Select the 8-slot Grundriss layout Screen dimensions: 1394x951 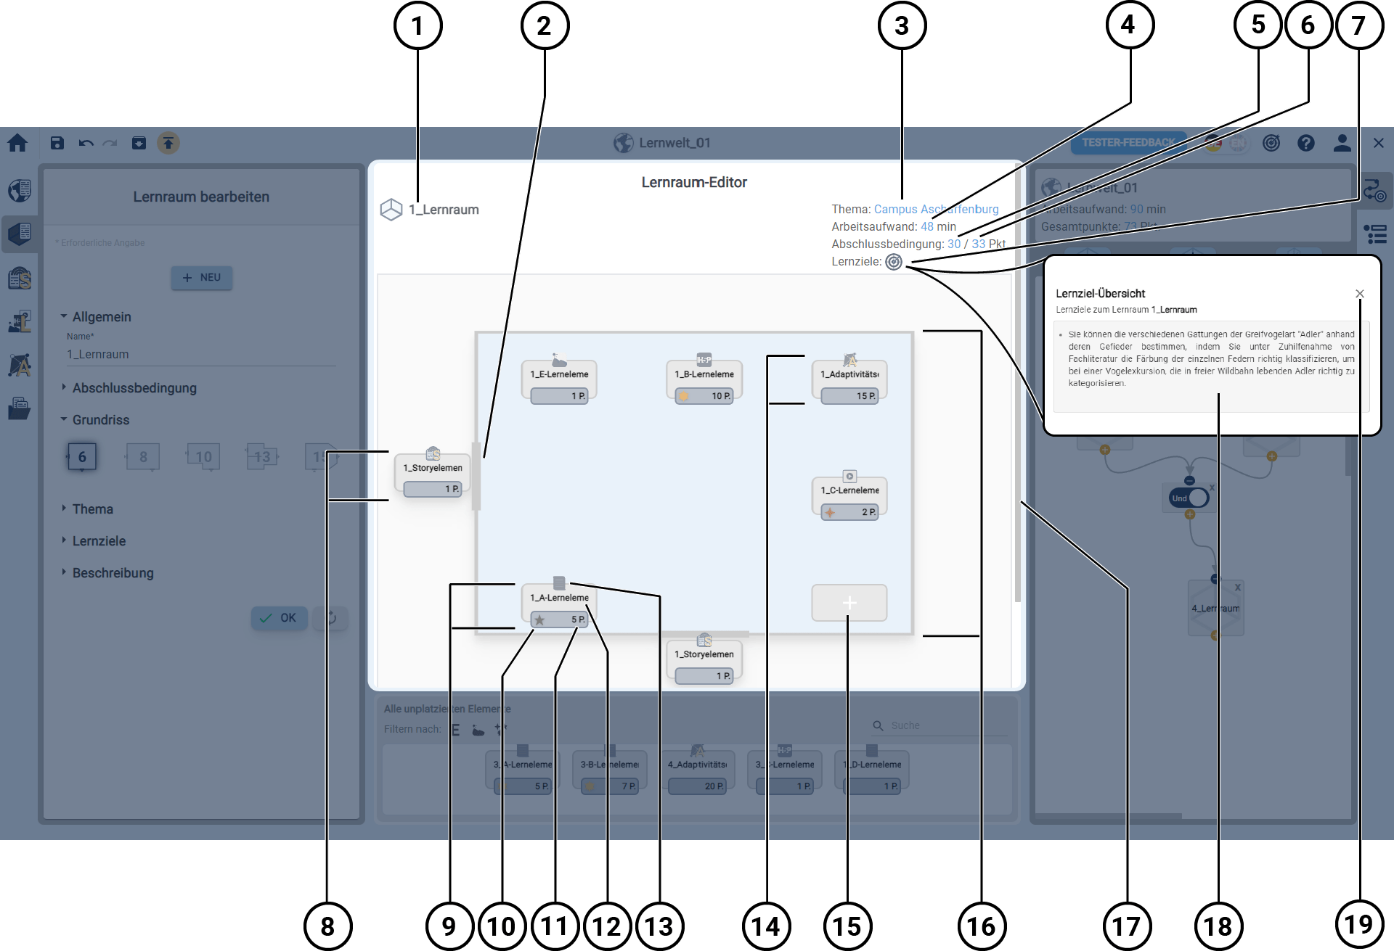143,457
